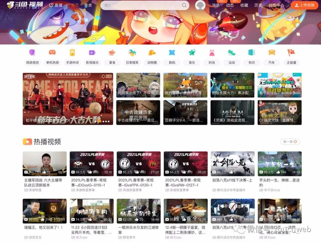Open the 我的世界 Minecraft video thumbnail
The image size is (321, 243).
pyautogui.click(x=185, y=85)
